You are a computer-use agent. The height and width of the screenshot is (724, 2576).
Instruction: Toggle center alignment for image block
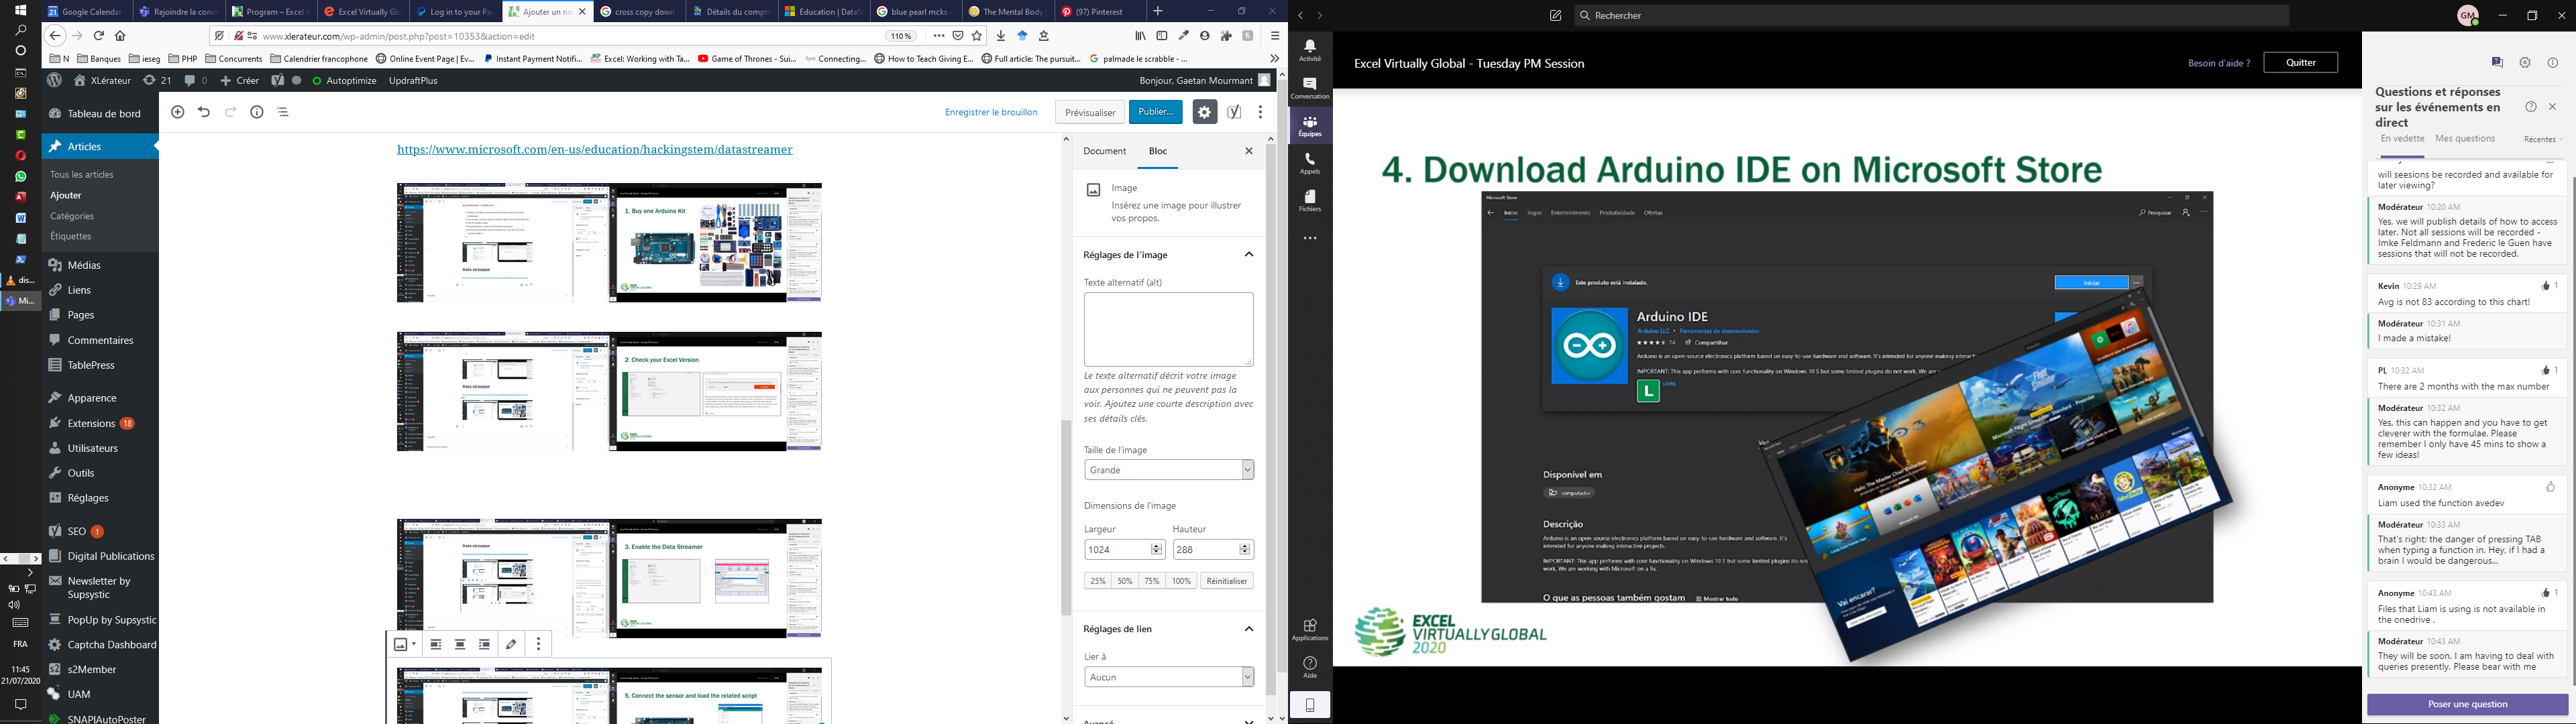pos(460,645)
